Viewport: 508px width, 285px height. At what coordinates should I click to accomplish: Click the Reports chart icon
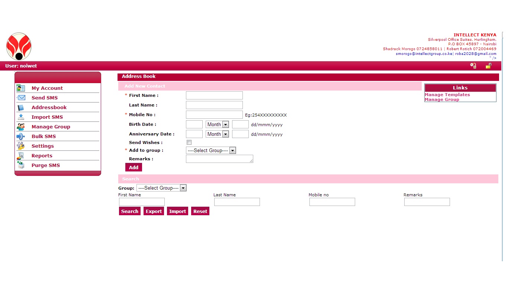[x=21, y=156]
